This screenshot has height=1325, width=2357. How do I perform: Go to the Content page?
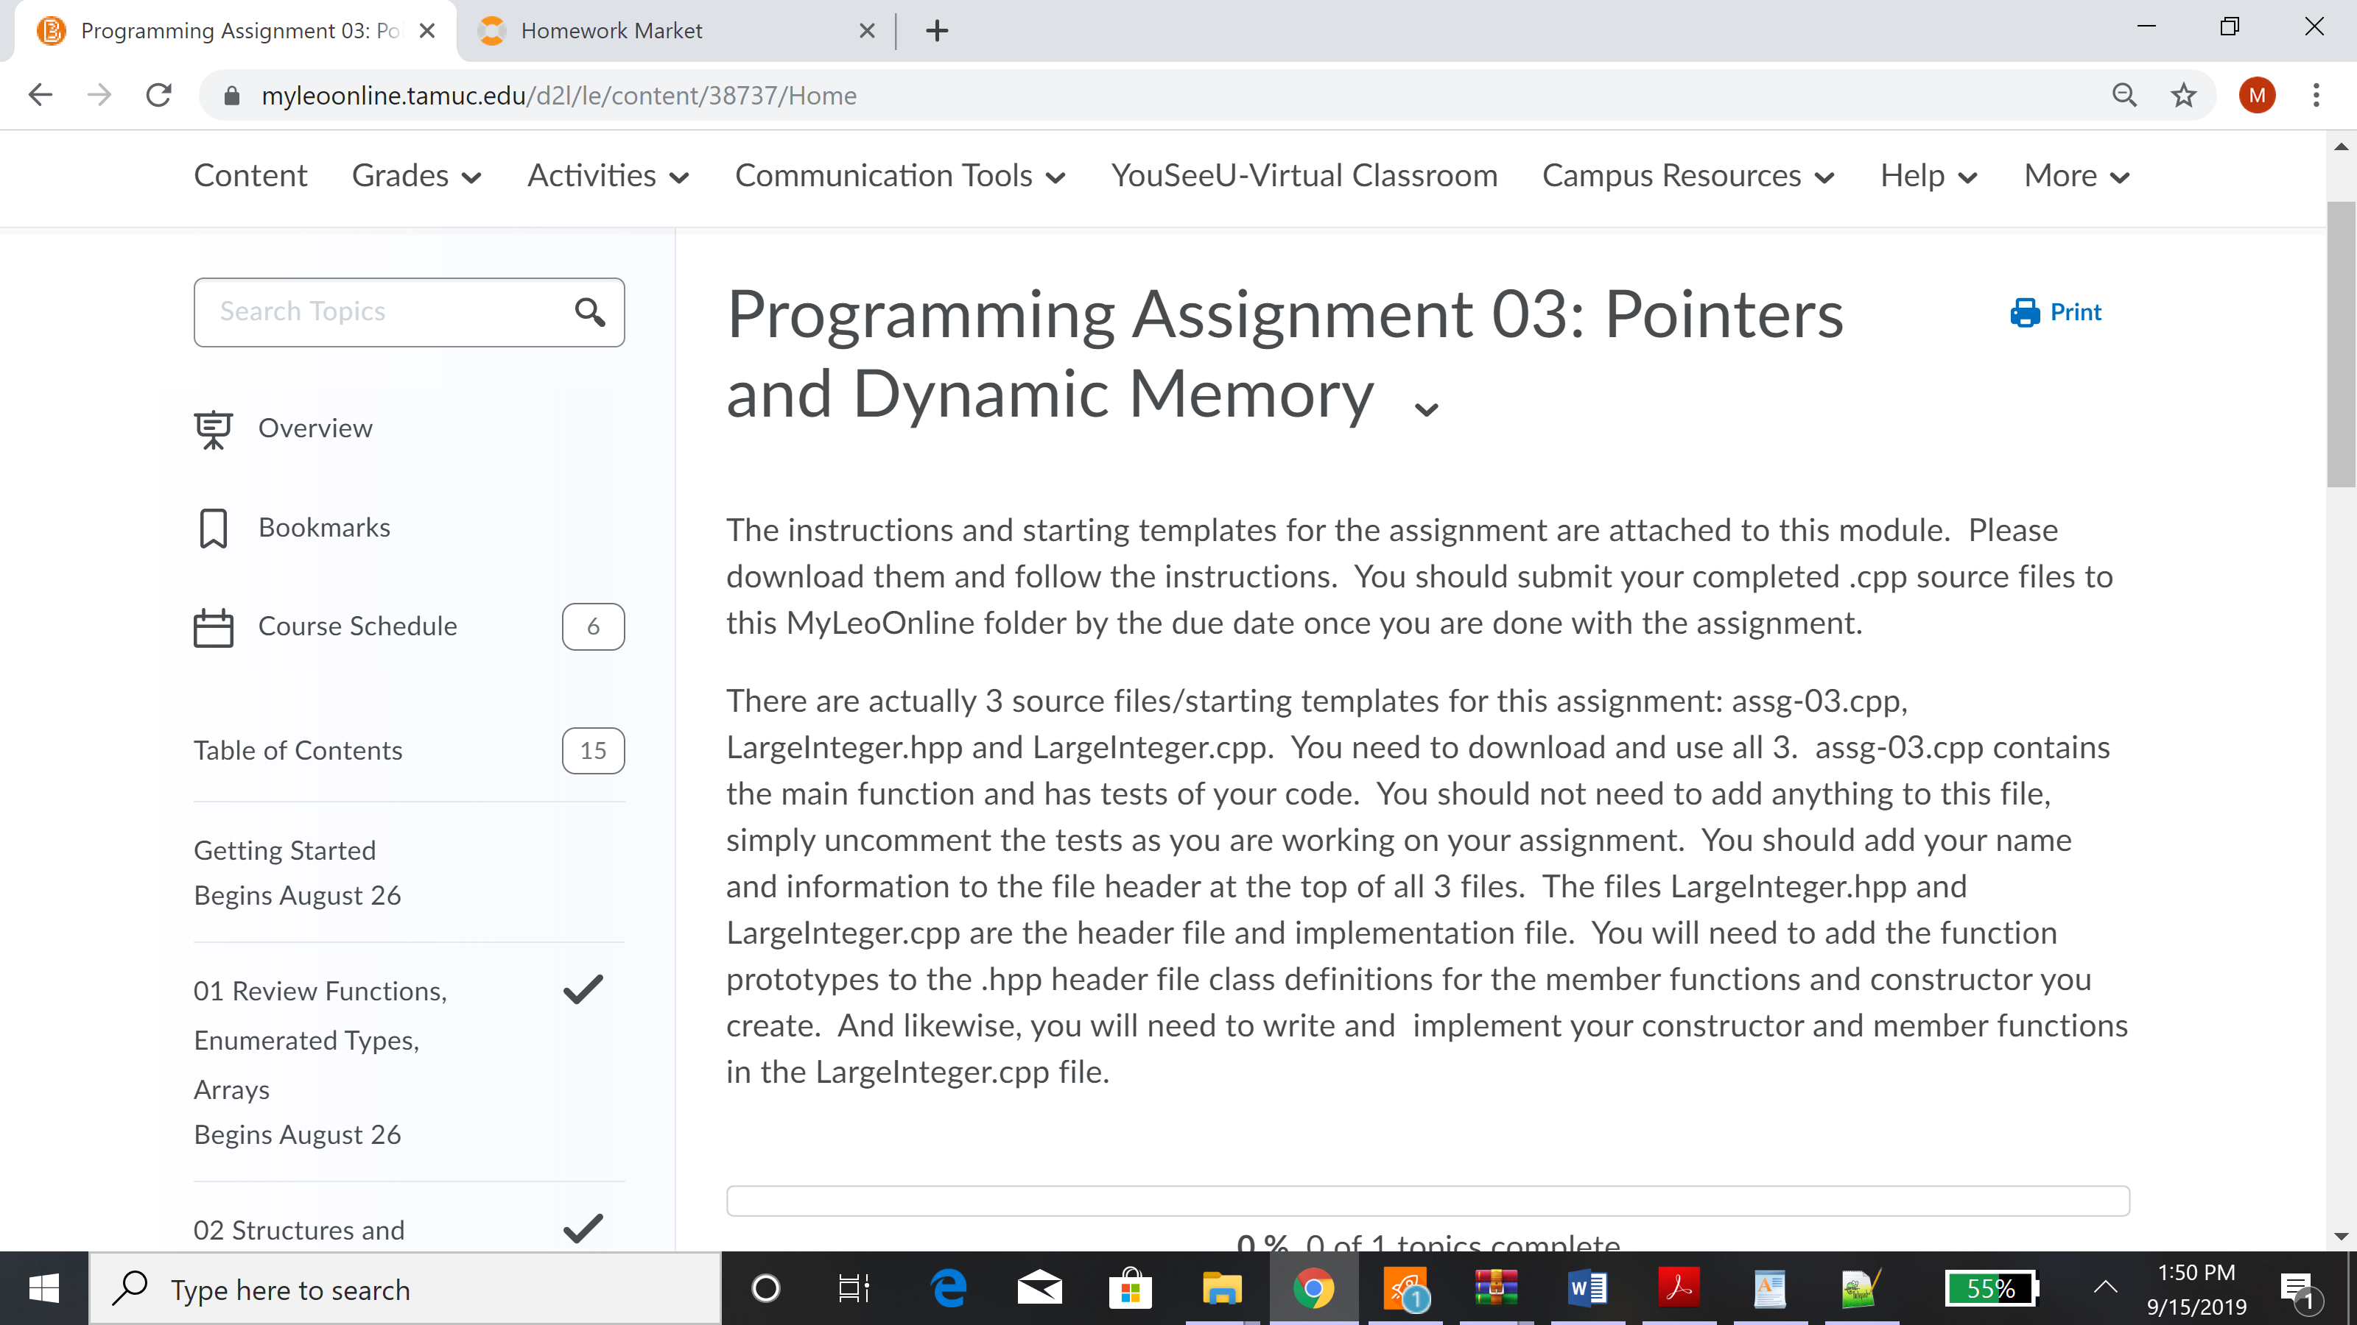(250, 176)
